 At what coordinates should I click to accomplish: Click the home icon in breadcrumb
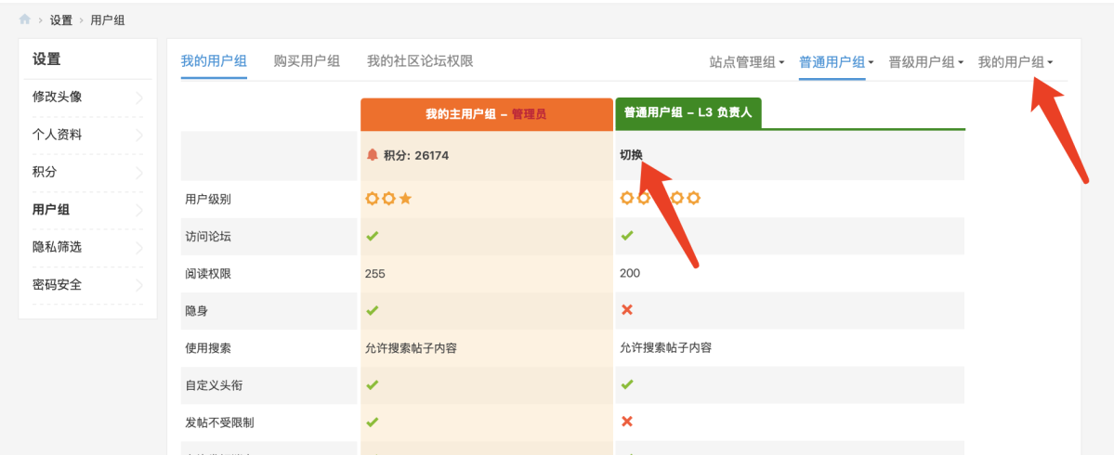pyautogui.click(x=25, y=19)
